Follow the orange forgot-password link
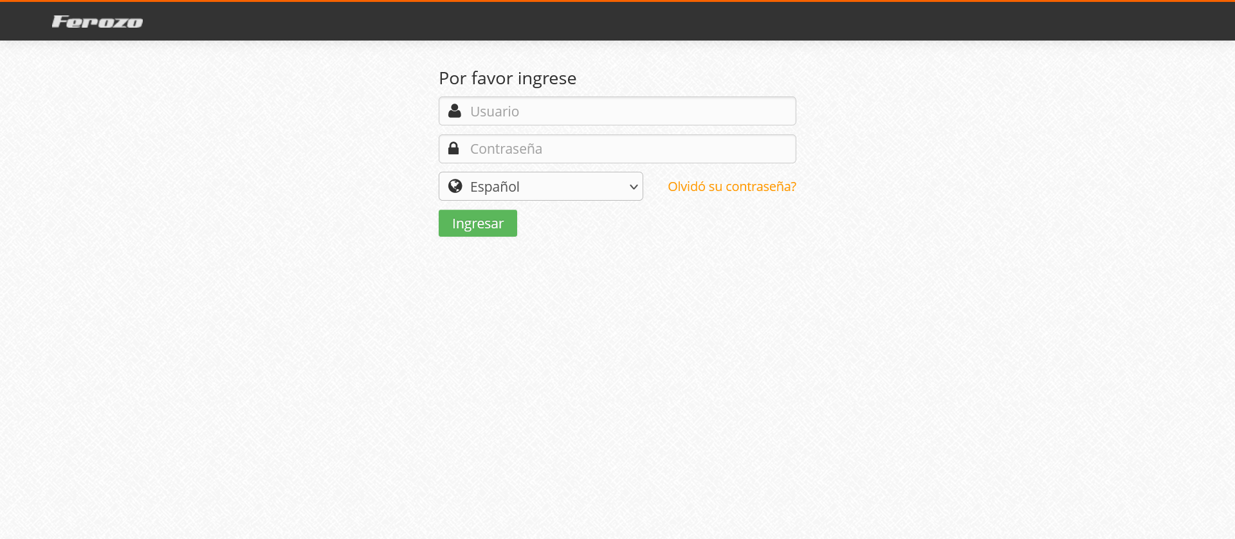The height and width of the screenshot is (539, 1235). coord(732,187)
